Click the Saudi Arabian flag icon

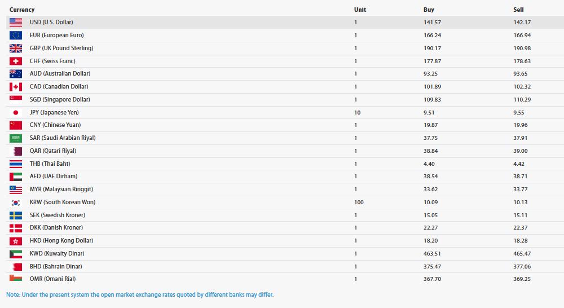click(x=16, y=138)
